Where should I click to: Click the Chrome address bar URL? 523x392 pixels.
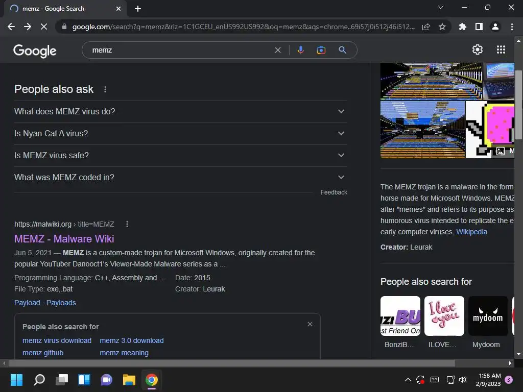(244, 27)
